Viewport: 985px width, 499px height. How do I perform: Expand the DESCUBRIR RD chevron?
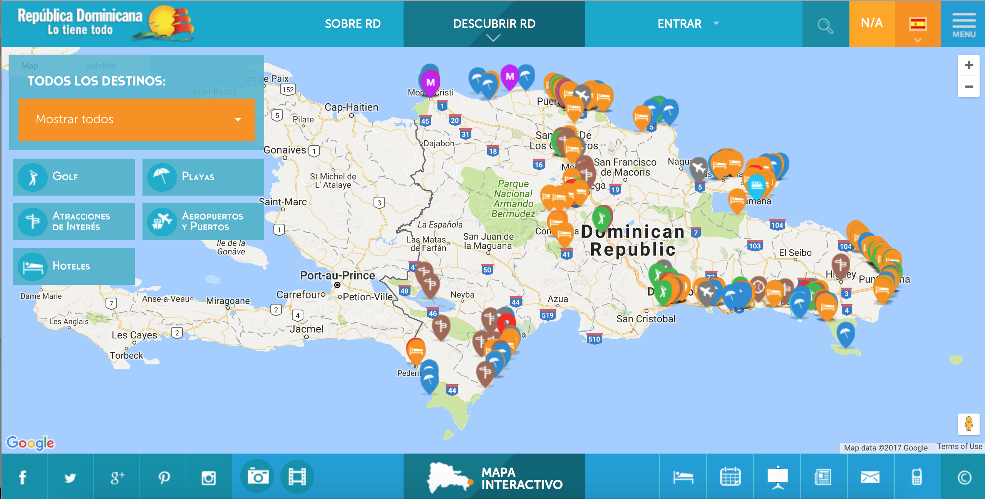point(493,38)
